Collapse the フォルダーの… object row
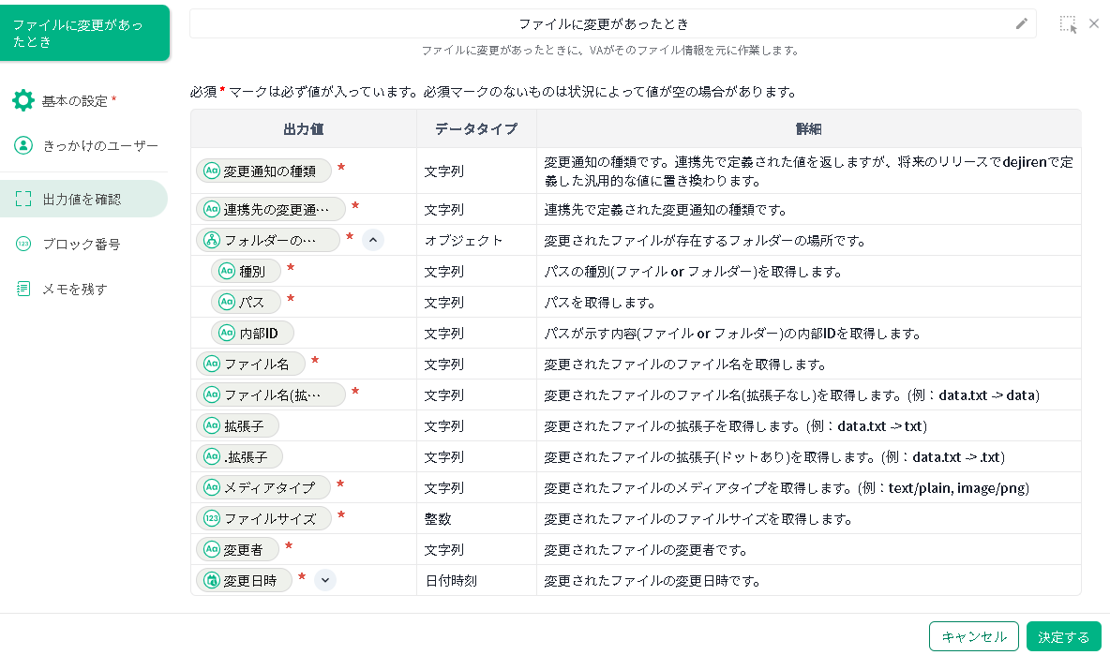This screenshot has width=1110, height=655. [373, 240]
